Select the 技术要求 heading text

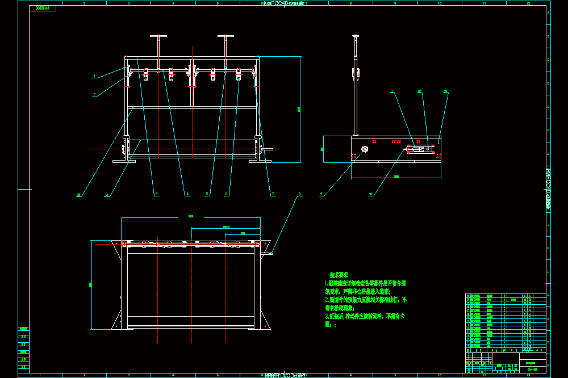(x=339, y=275)
